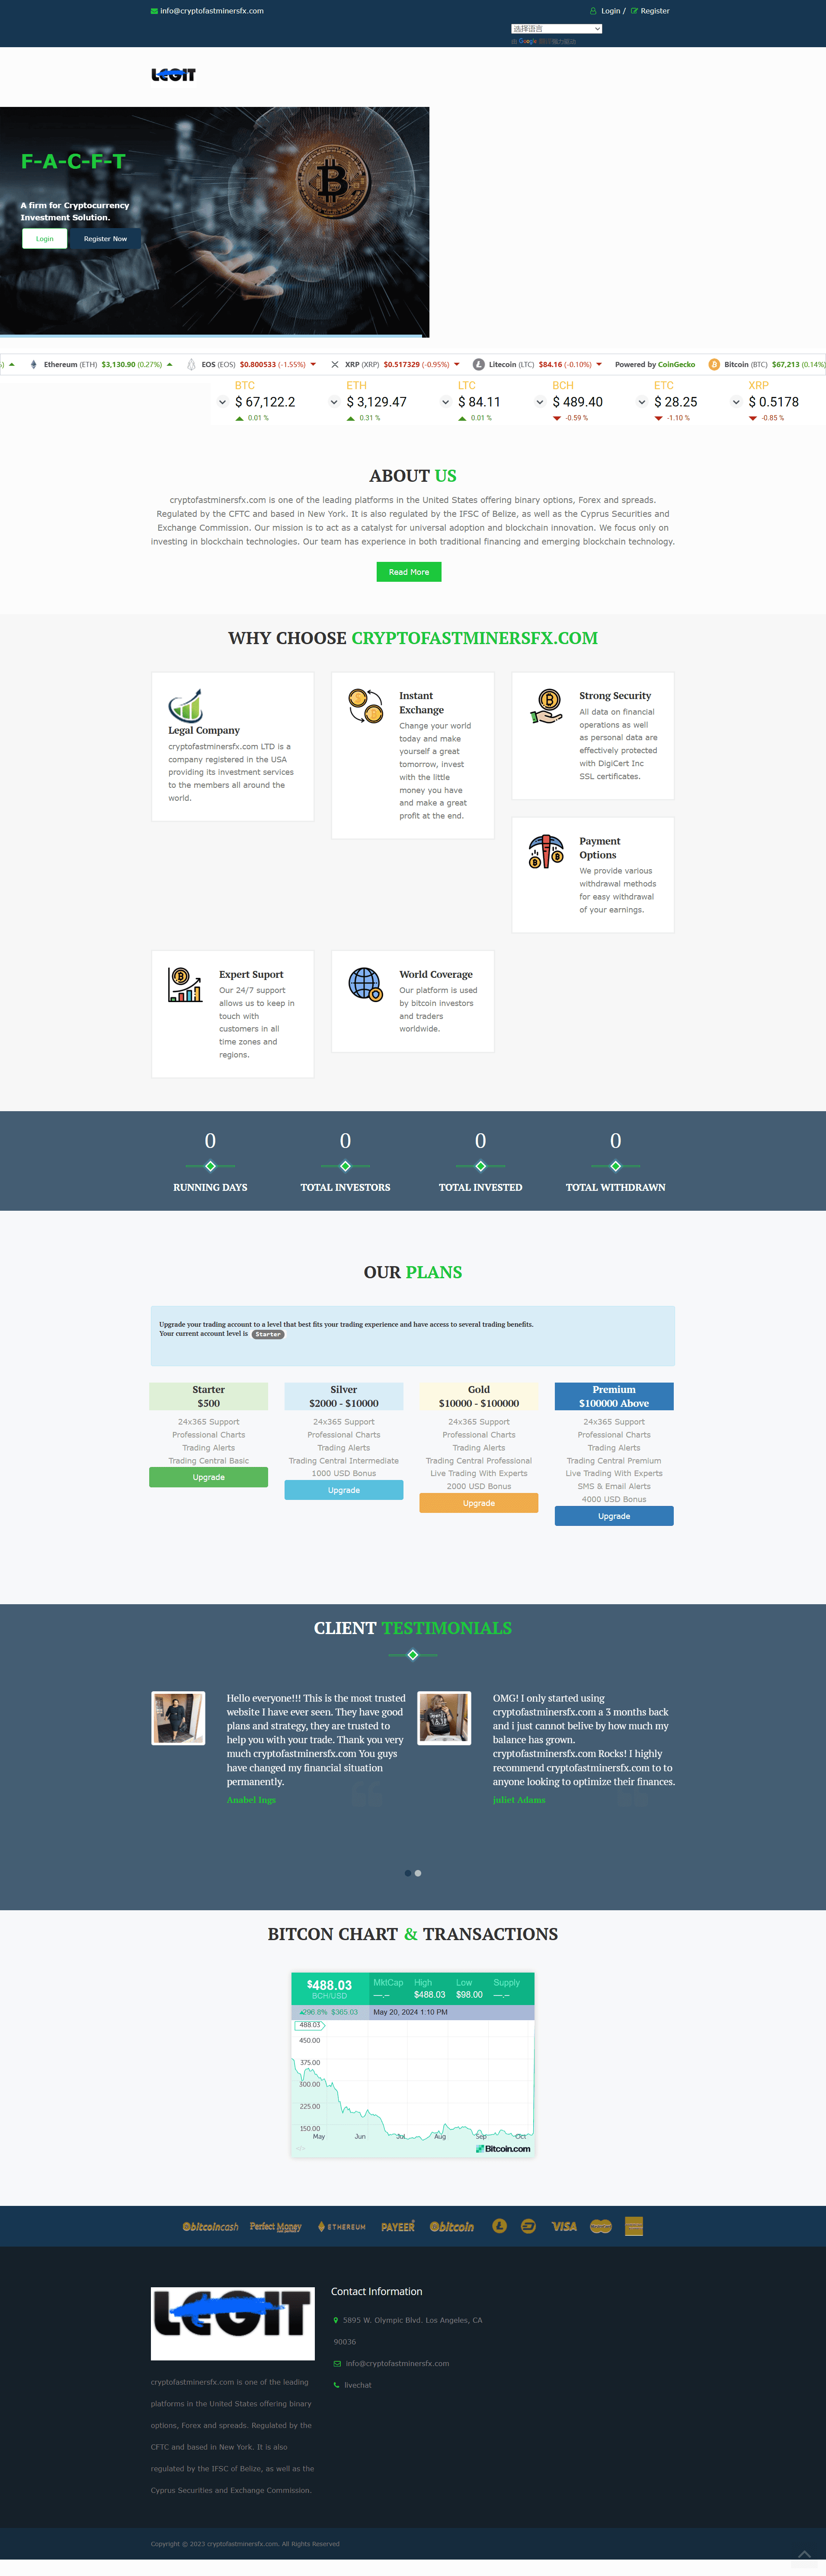
Task: Click the Legit logo in the header
Action: pos(174,75)
